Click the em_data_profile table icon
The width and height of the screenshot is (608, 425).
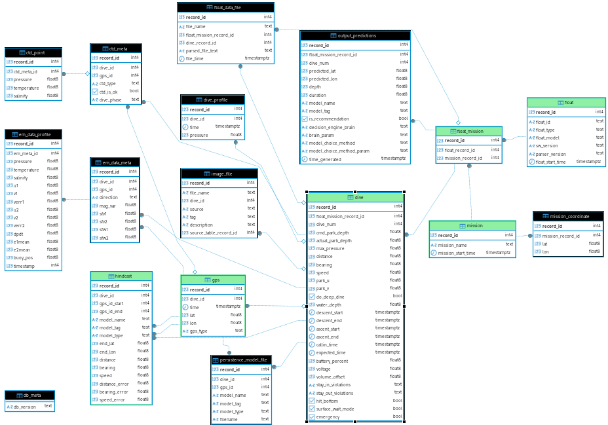14,134
